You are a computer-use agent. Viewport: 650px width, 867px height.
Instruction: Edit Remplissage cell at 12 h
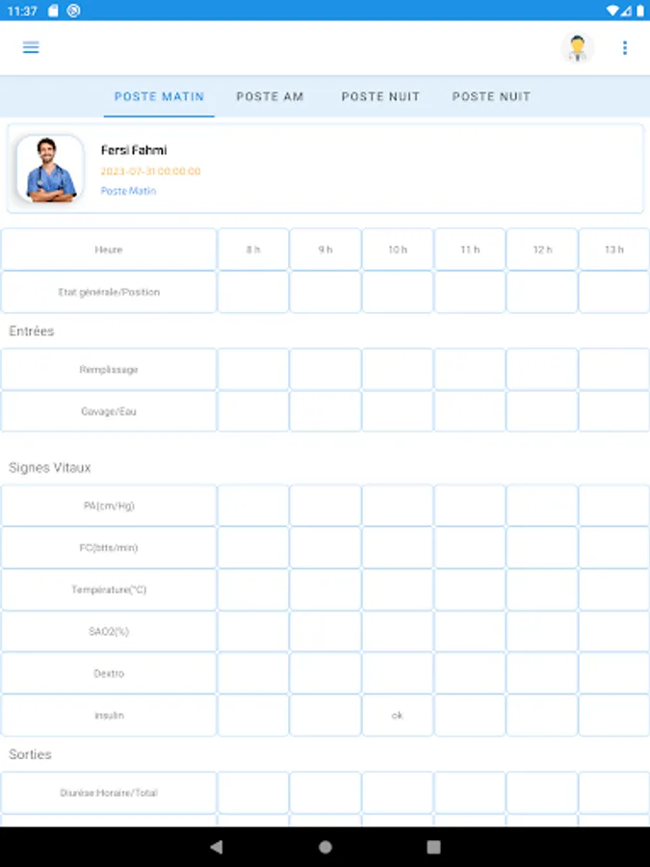(x=542, y=369)
